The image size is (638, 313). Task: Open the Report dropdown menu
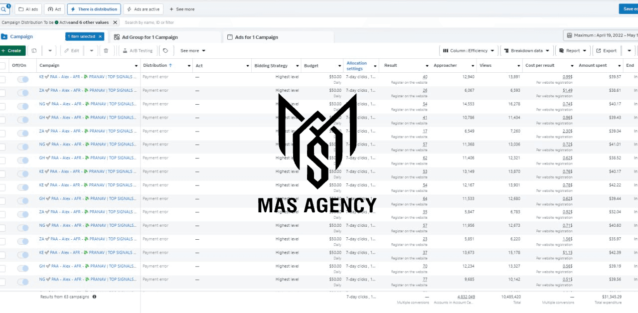[x=573, y=50]
